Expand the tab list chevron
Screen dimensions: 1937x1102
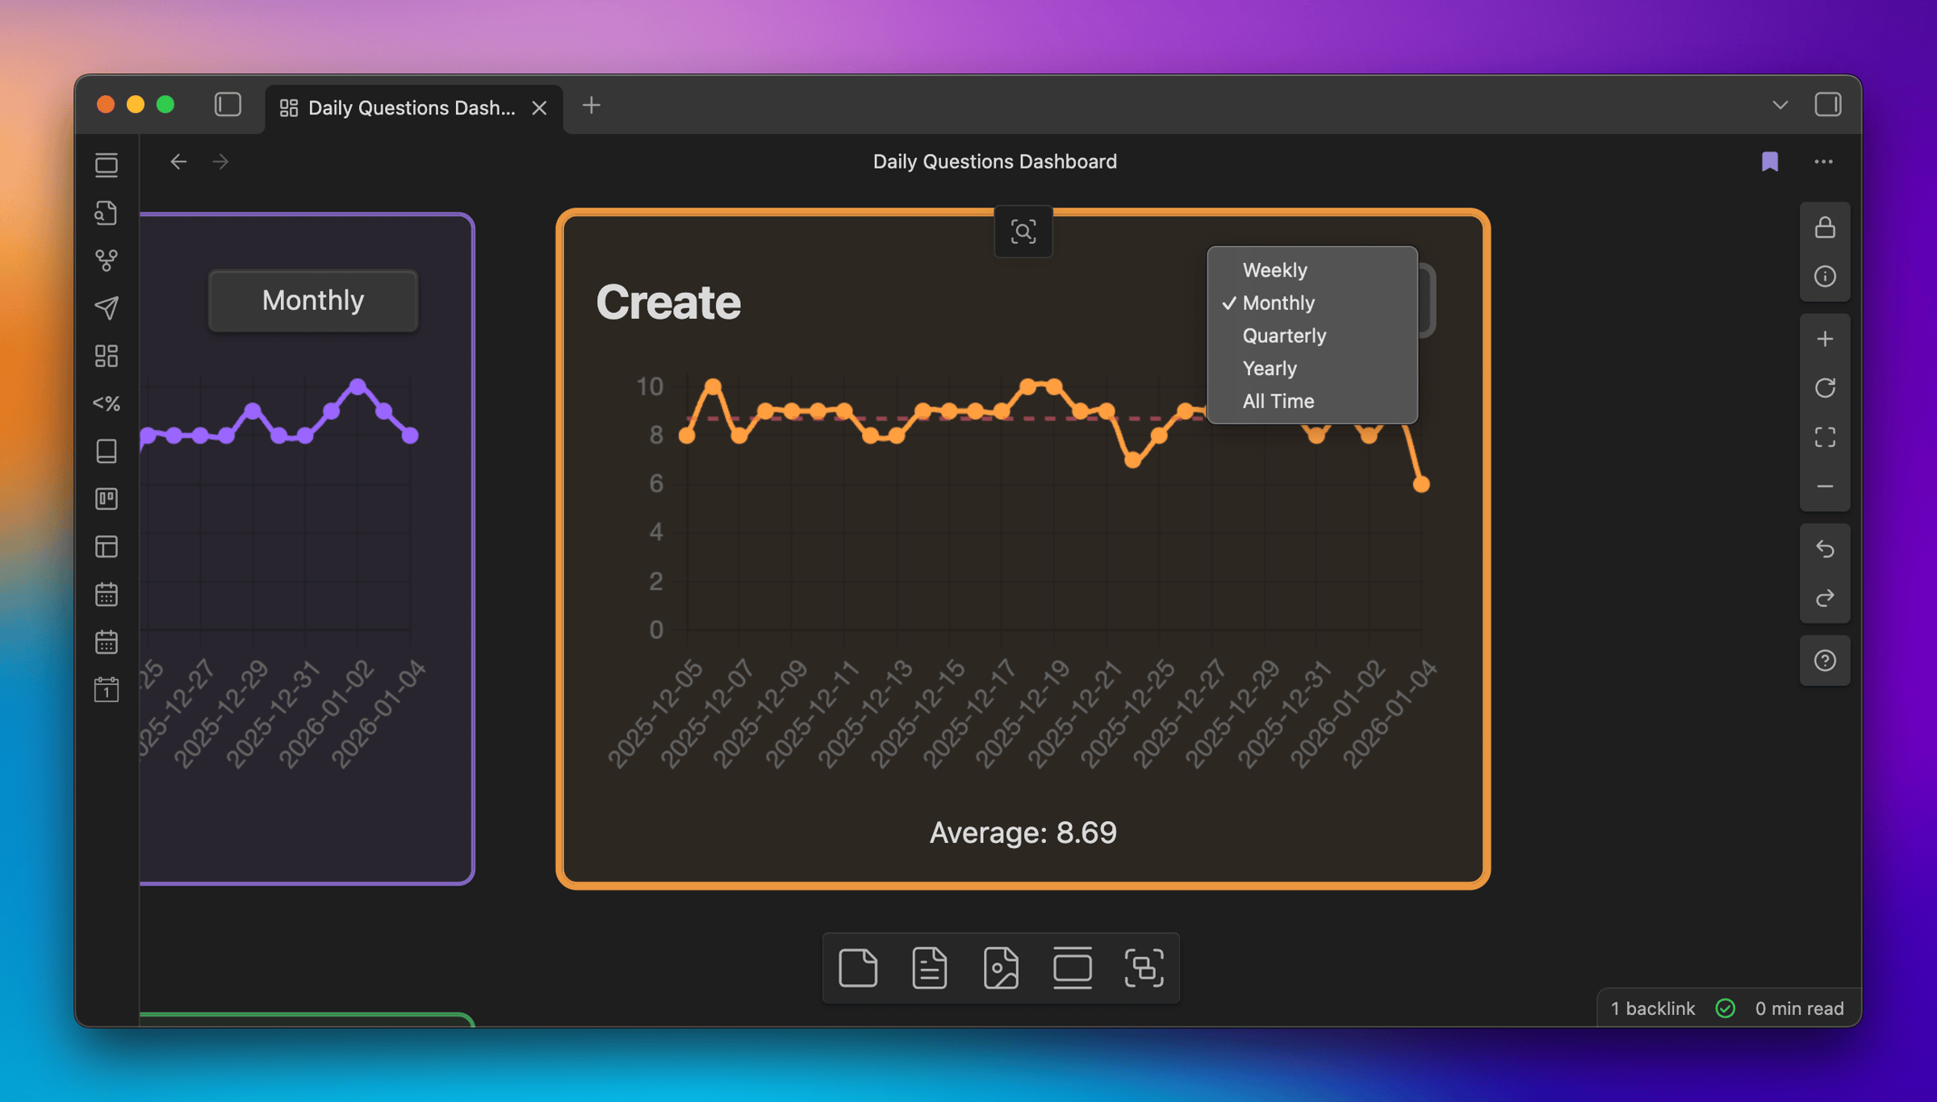point(1780,105)
